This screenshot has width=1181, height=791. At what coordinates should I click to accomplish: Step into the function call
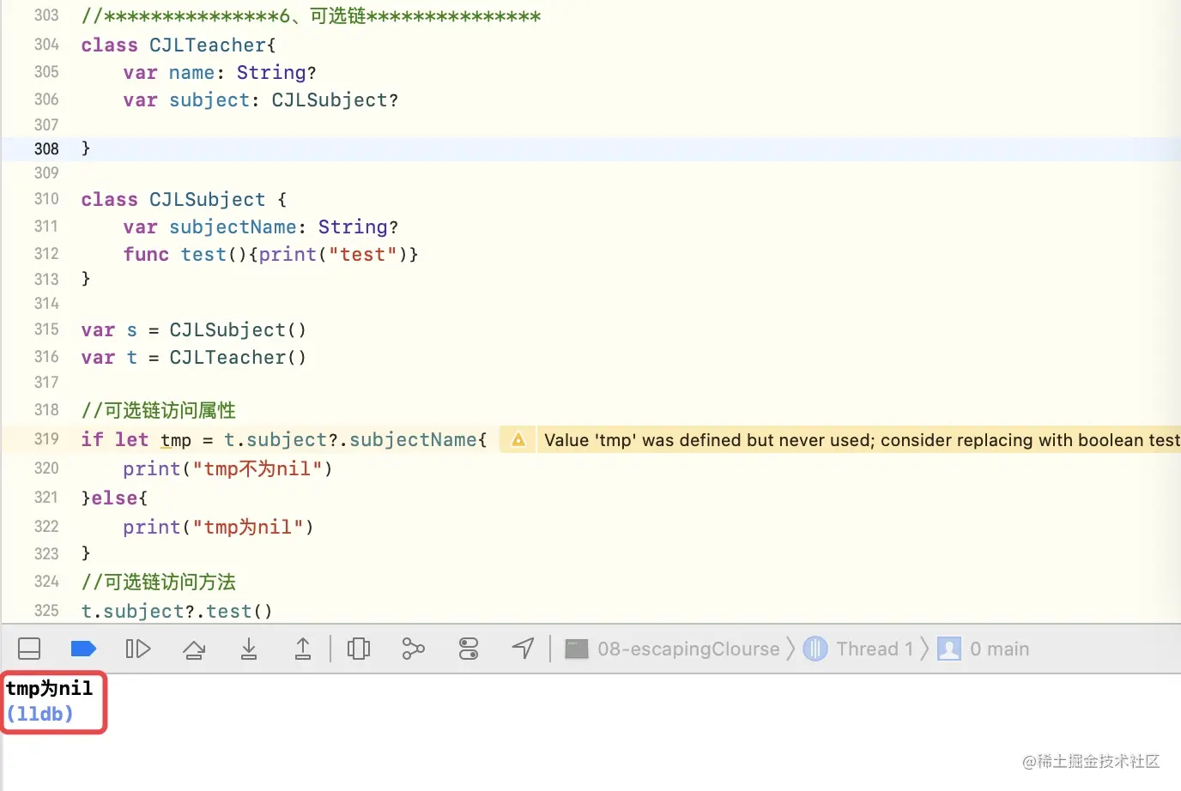[x=249, y=649]
